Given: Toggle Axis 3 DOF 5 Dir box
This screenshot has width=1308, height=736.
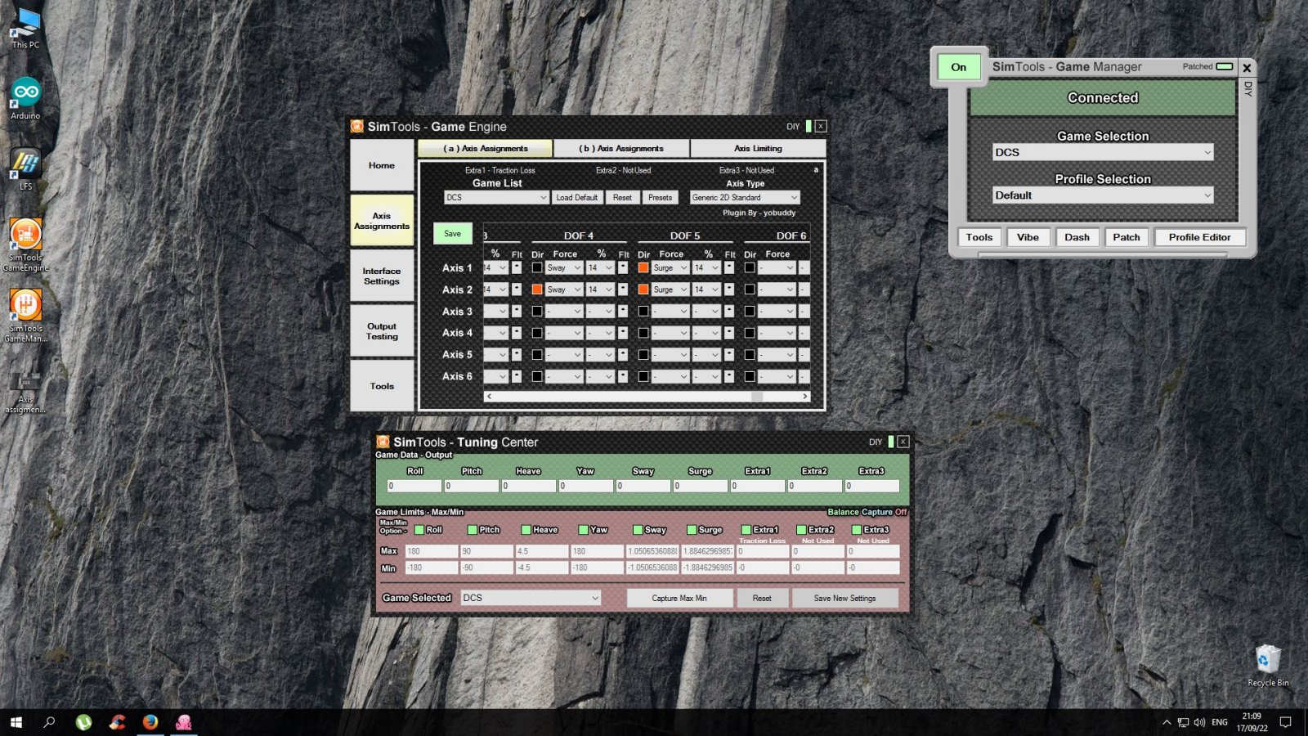Looking at the screenshot, I should [643, 311].
